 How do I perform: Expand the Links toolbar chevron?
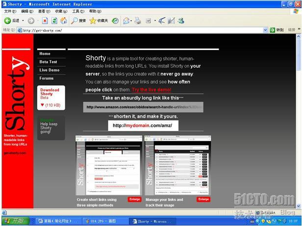(x=299, y=29)
